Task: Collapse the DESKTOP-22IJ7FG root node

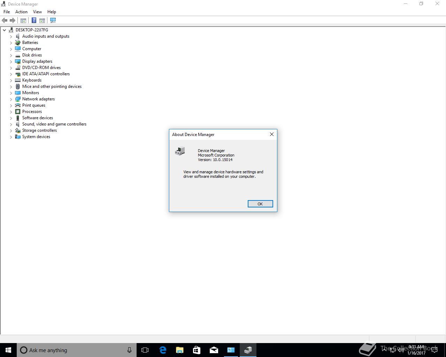Action: click(5, 30)
